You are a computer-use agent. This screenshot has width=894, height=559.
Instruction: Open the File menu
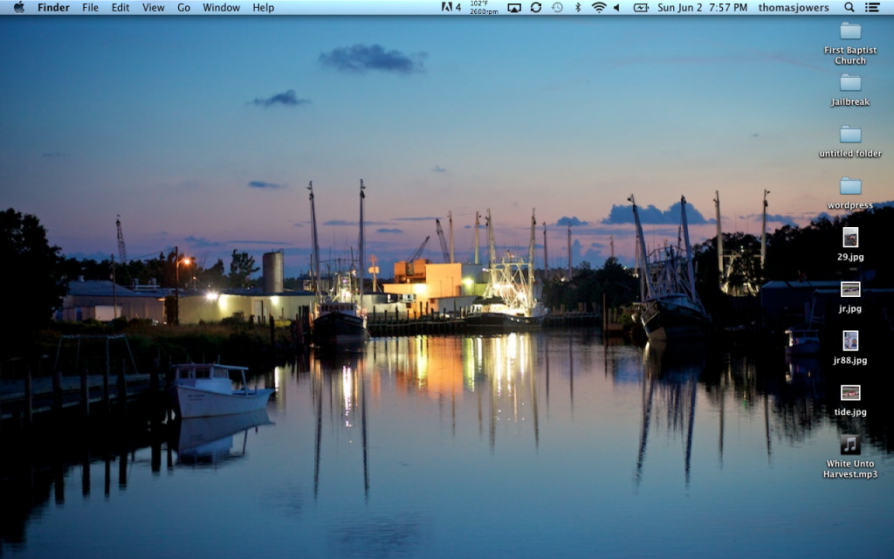point(90,7)
